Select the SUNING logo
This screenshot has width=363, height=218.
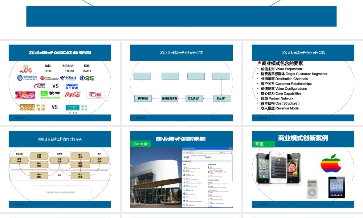click(x=72, y=86)
